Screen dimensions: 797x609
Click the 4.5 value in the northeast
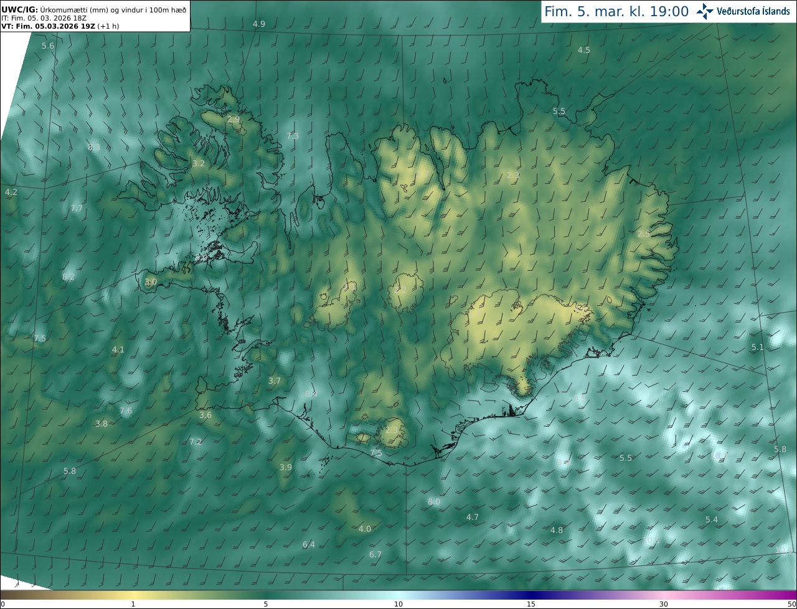(584, 50)
